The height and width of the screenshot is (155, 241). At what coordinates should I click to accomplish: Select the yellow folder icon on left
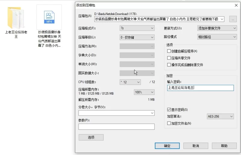16,18
